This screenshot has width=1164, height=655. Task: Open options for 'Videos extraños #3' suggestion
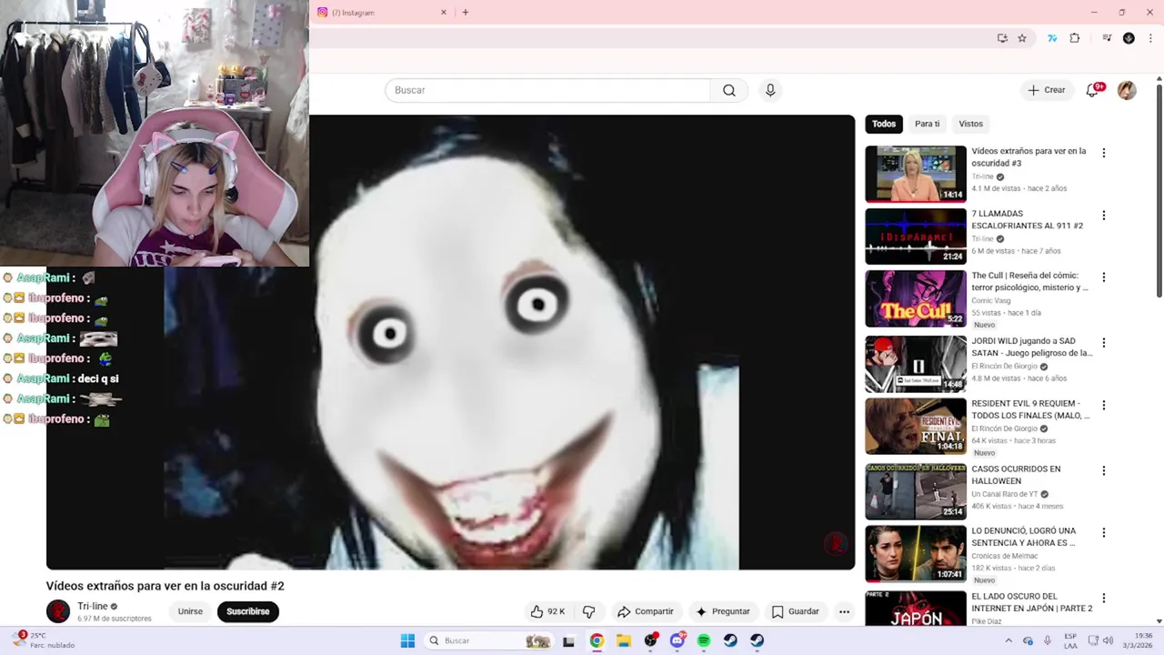[1104, 153]
